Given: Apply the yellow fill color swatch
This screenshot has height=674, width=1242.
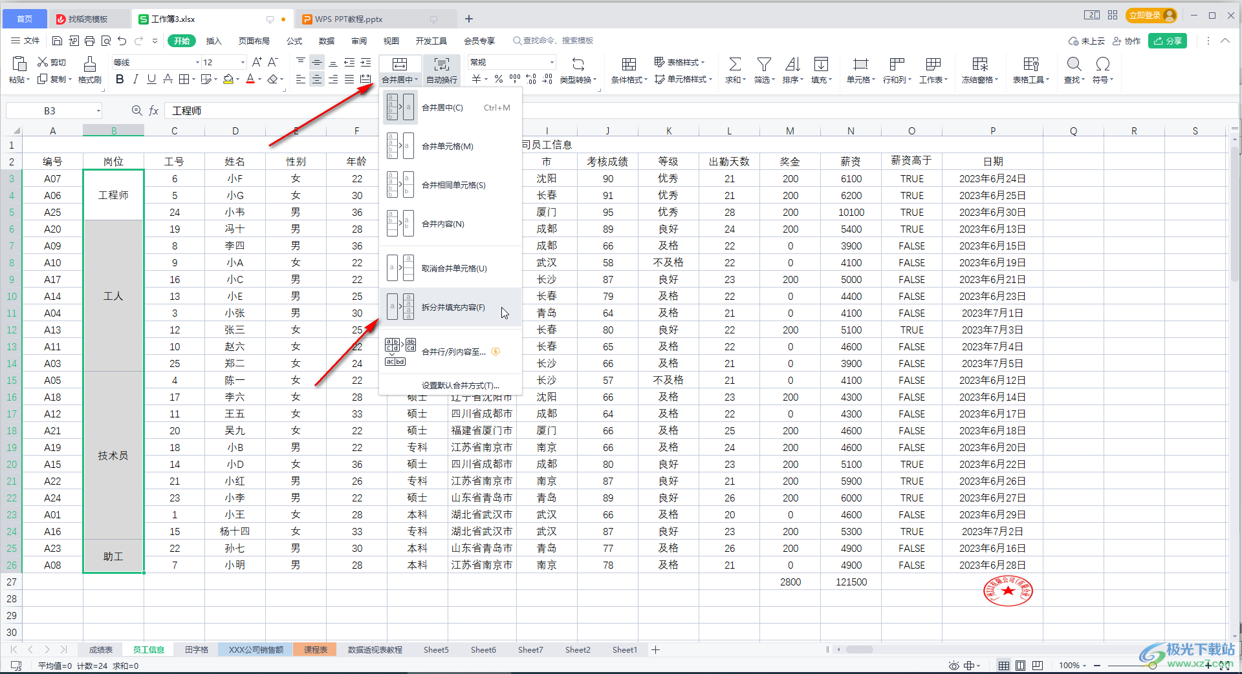Looking at the screenshot, I should [x=228, y=79].
